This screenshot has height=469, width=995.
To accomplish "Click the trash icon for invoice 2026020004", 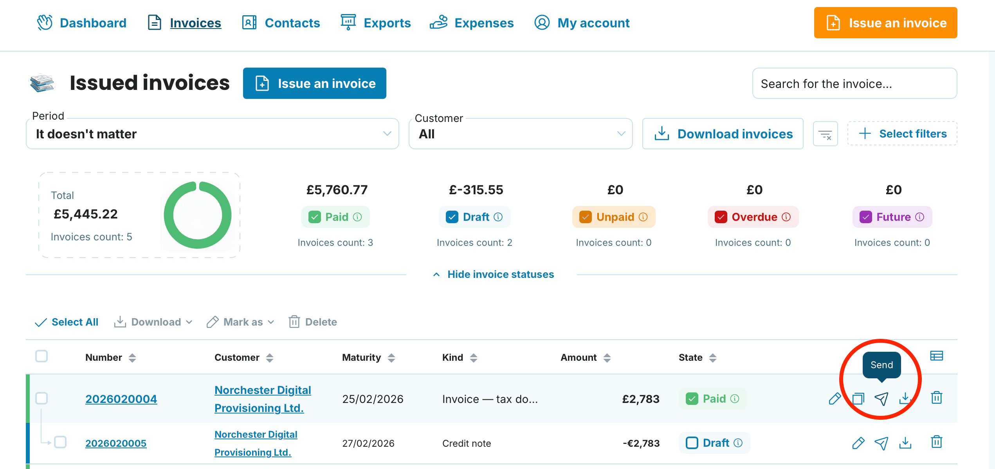I will 937,398.
